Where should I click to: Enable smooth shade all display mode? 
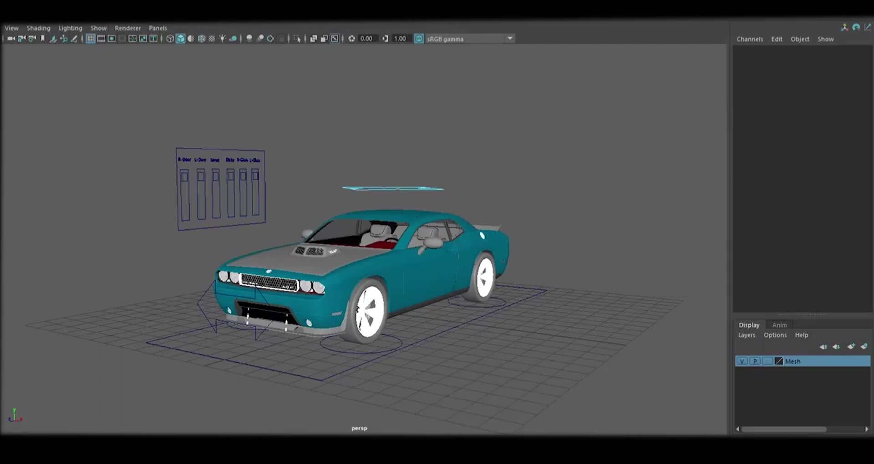coord(181,39)
